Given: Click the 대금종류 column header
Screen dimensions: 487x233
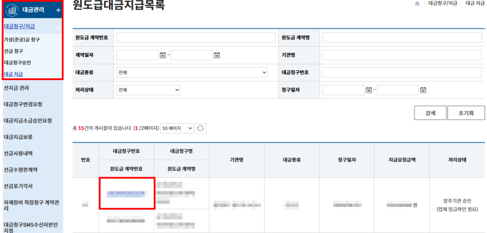Looking at the screenshot, I should point(292,160).
